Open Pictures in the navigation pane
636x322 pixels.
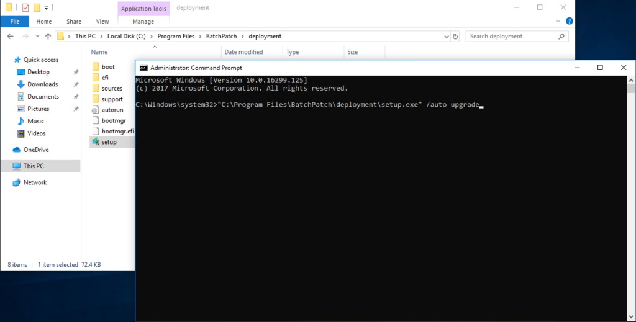point(38,109)
